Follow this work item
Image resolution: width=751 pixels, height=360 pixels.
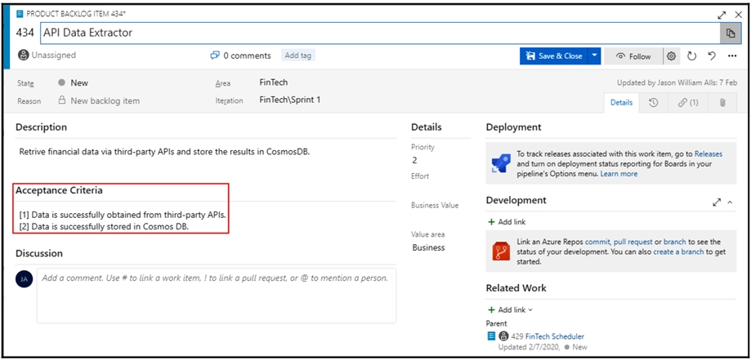click(633, 56)
